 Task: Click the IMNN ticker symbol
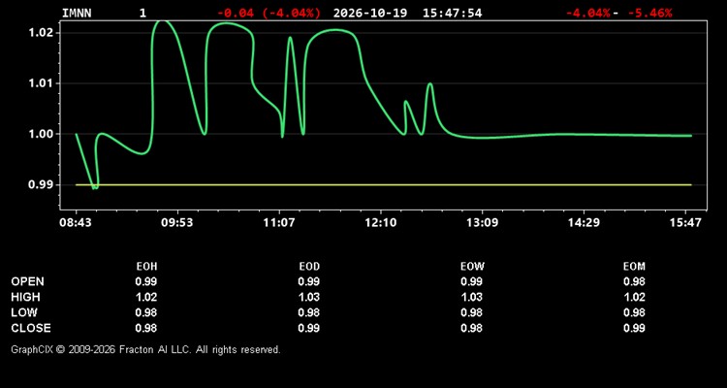pyautogui.click(x=77, y=13)
